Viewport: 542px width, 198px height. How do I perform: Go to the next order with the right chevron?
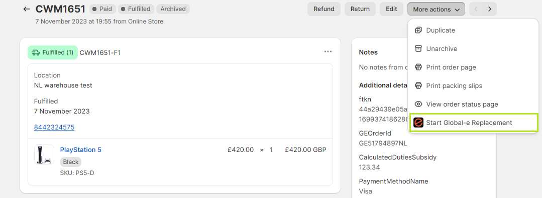pyautogui.click(x=490, y=9)
